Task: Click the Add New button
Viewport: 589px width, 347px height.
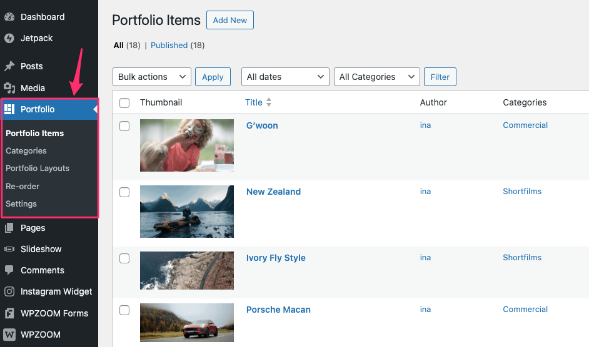Action: [x=229, y=20]
